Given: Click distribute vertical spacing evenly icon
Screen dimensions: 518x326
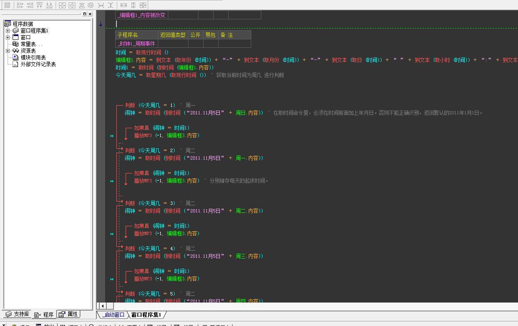Looking at the screenshot, I should point(111,5).
